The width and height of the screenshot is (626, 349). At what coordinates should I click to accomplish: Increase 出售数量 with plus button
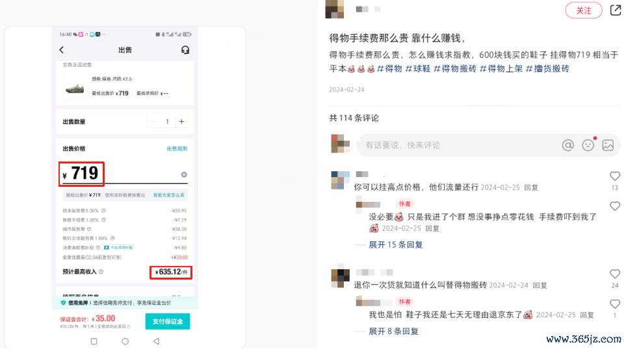(181, 121)
